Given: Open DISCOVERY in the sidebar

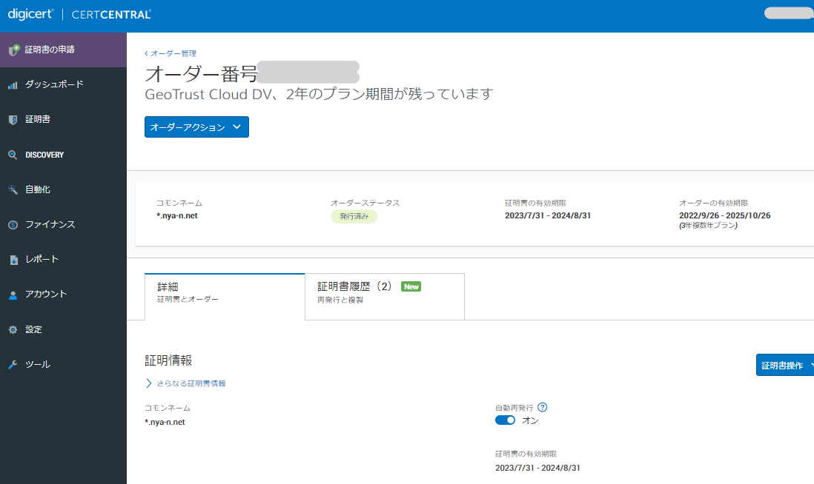Looking at the screenshot, I should click(x=63, y=155).
